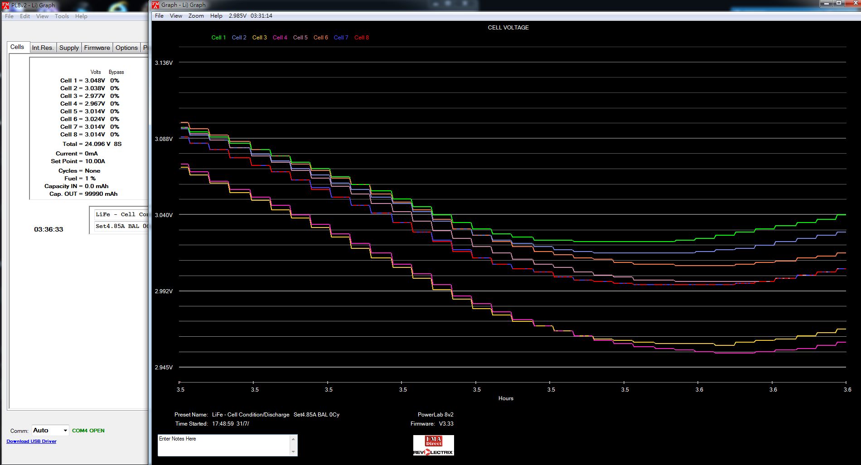Click the FMA icon in Graph window title bar
The width and height of the screenshot is (861, 465).
[156, 5]
